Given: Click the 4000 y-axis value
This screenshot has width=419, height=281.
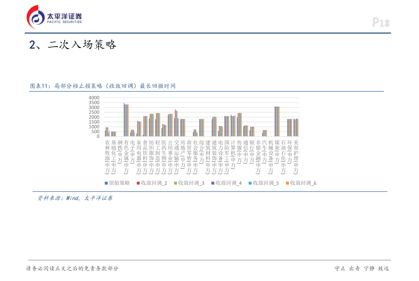Looking at the screenshot, I should click(94, 98).
